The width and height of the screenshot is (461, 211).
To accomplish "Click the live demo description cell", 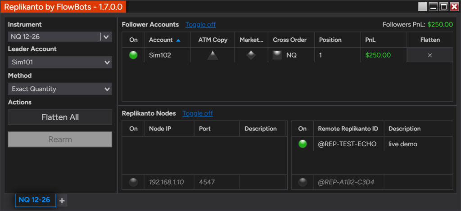I will click(x=418, y=144).
